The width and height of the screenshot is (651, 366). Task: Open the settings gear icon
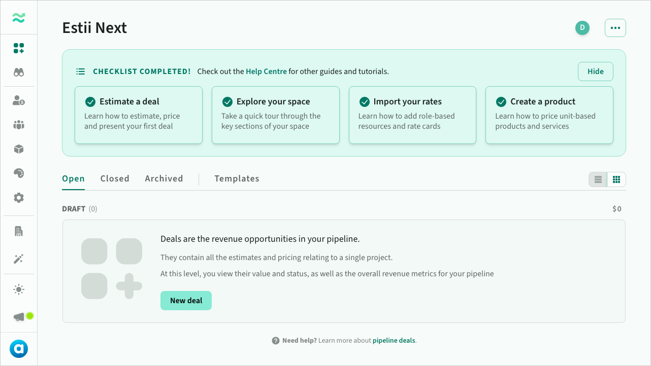(x=19, y=198)
